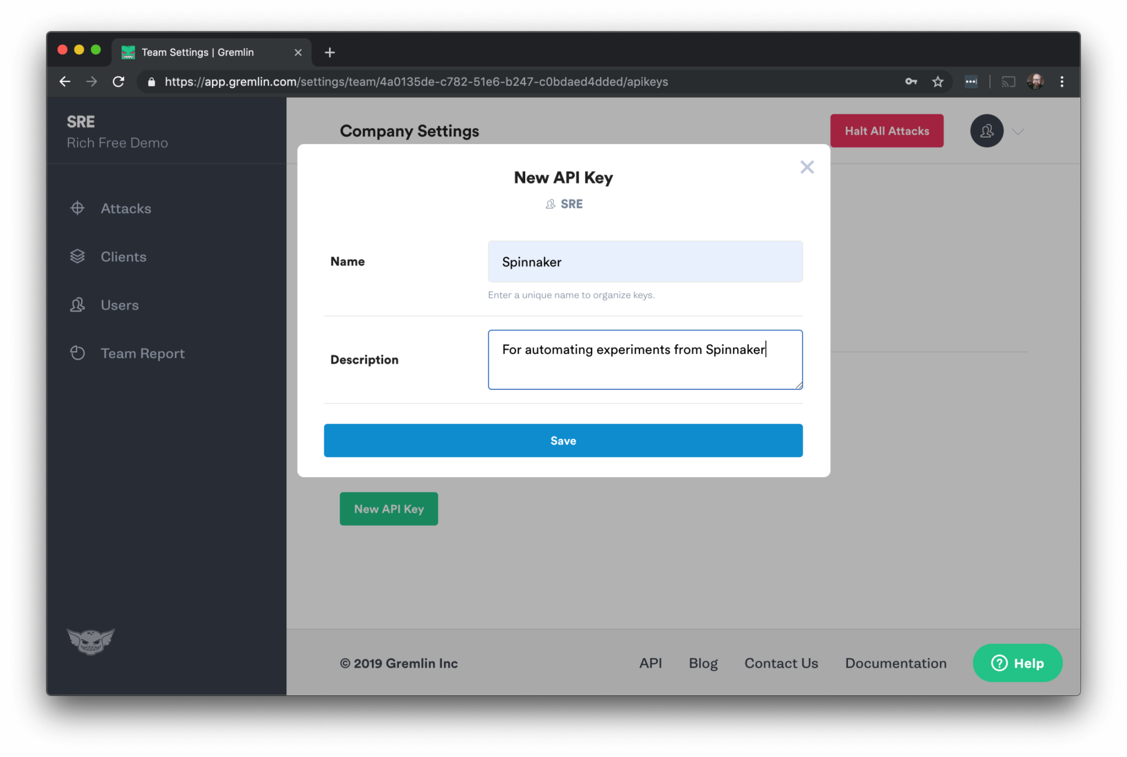This screenshot has width=1127, height=757.
Task: Click the browser address bar URL
Action: click(416, 82)
